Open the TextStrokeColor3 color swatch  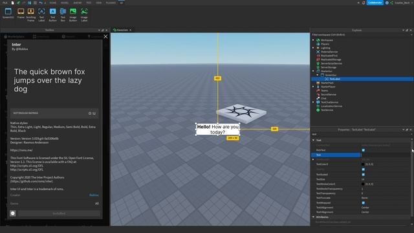[363, 184]
